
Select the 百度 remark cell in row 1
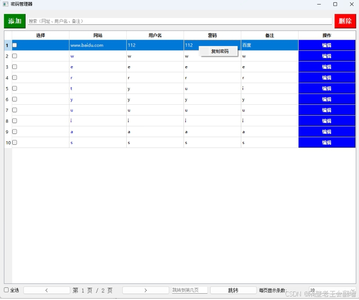tap(270, 45)
